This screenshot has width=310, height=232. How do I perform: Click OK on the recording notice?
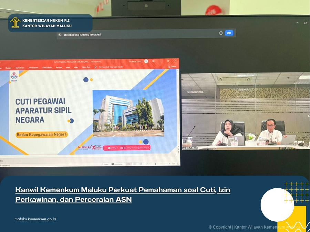(229, 33)
